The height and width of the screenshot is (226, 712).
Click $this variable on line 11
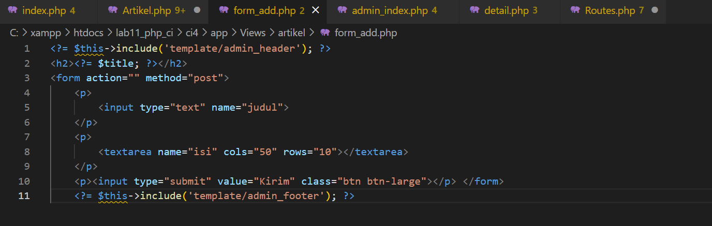coord(113,196)
